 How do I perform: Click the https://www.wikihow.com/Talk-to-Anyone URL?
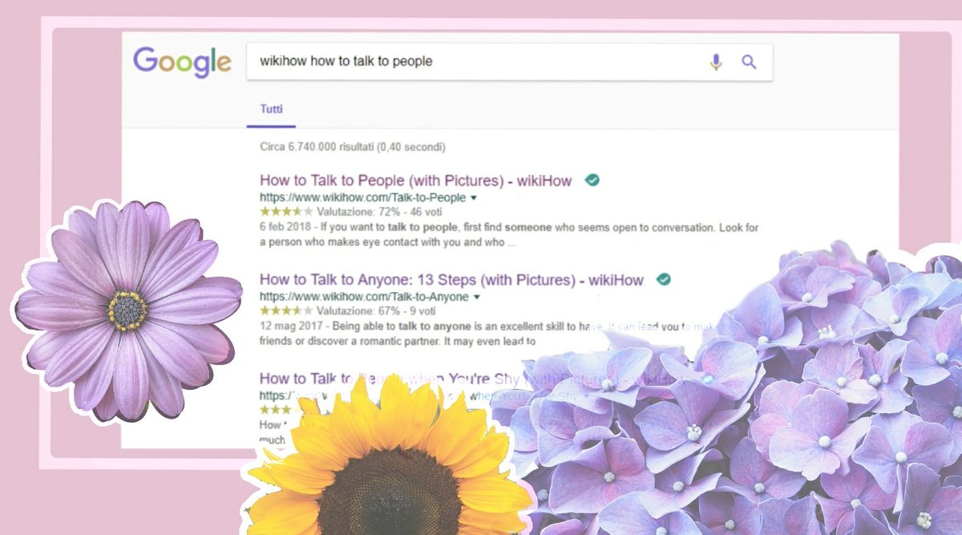[x=364, y=297]
